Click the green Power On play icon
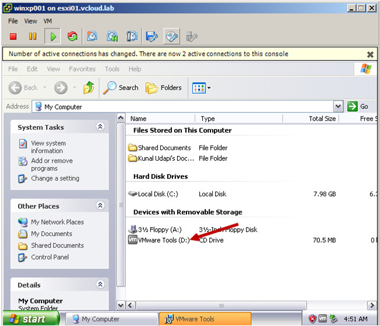The width and height of the screenshot is (380, 326). [53, 37]
